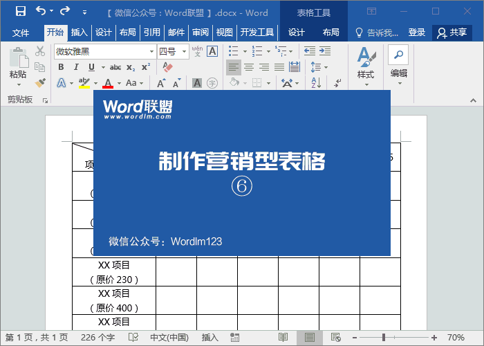Click zoom in plus button

pyautogui.click(x=434, y=338)
